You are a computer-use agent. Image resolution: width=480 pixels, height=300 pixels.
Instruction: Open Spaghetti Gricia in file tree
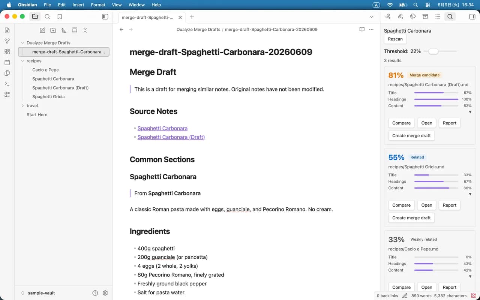[48, 97]
